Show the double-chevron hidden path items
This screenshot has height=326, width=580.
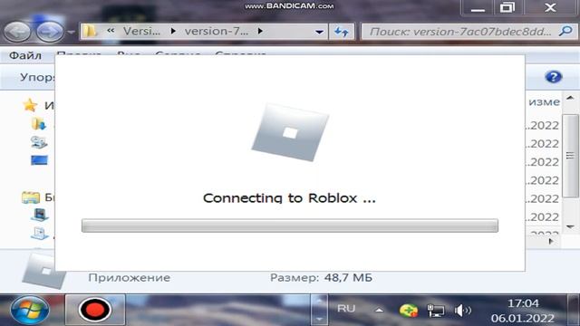pos(111,31)
